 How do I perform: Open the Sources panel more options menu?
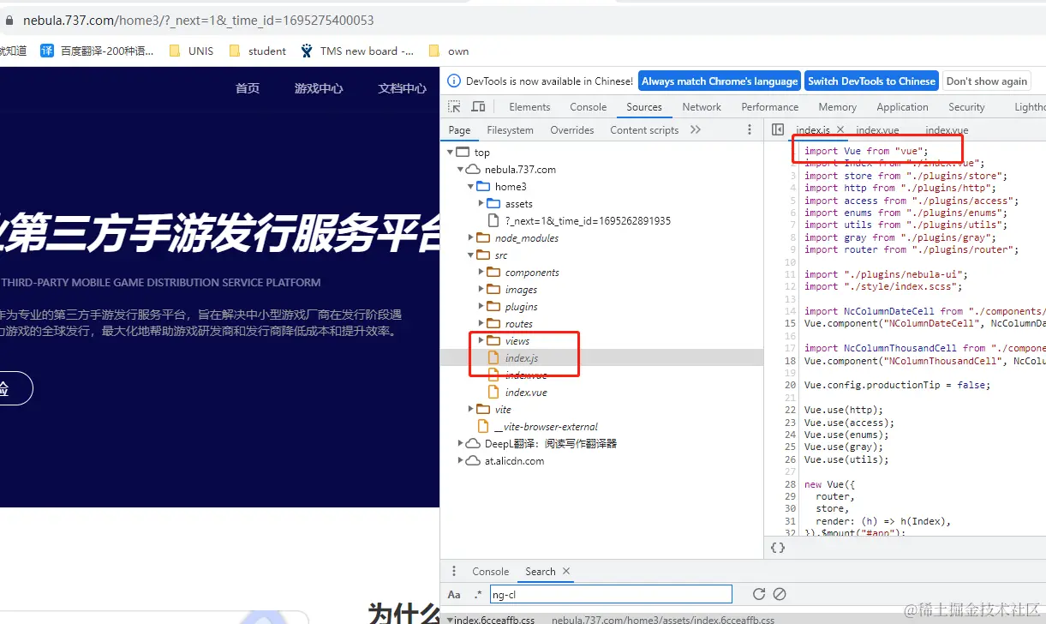750,129
